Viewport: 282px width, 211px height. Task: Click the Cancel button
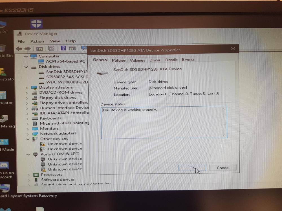coord(223,168)
